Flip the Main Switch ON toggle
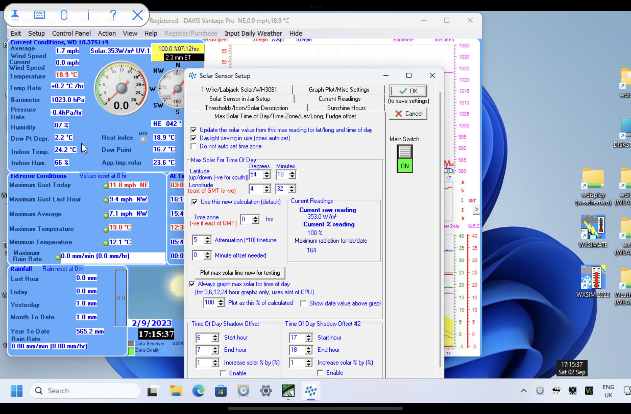Screen dimensions: 631x414 (x=405, y=159)
